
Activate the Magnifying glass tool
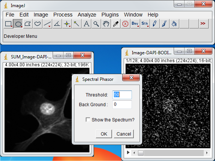point(96,24)
